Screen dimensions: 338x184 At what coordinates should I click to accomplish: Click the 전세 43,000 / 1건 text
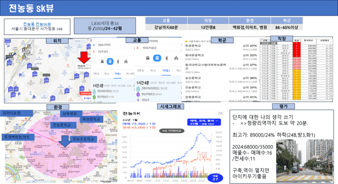(x=139, y=127)
